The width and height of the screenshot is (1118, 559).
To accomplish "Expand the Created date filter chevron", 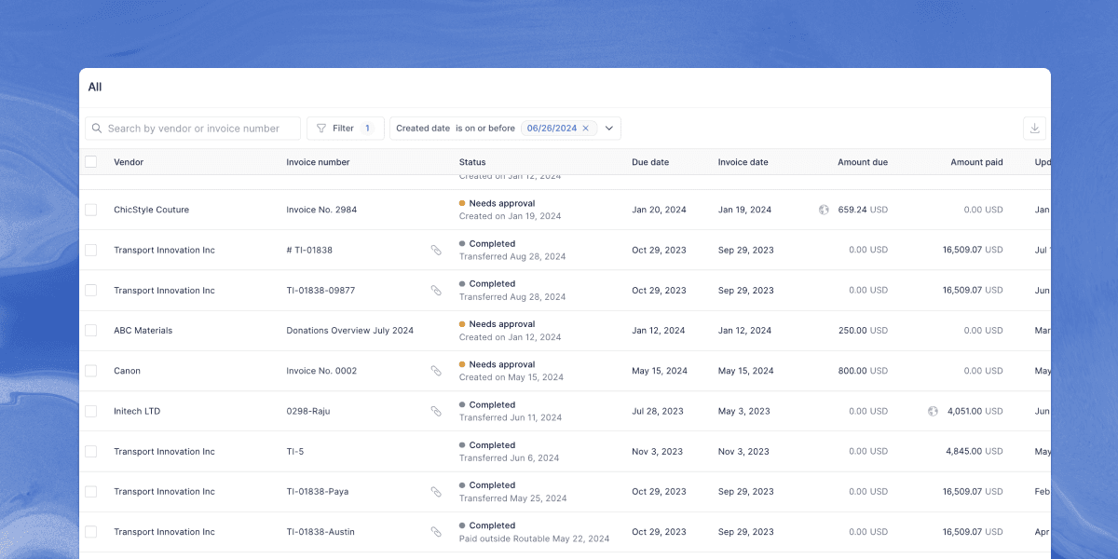I will [609, 129].
